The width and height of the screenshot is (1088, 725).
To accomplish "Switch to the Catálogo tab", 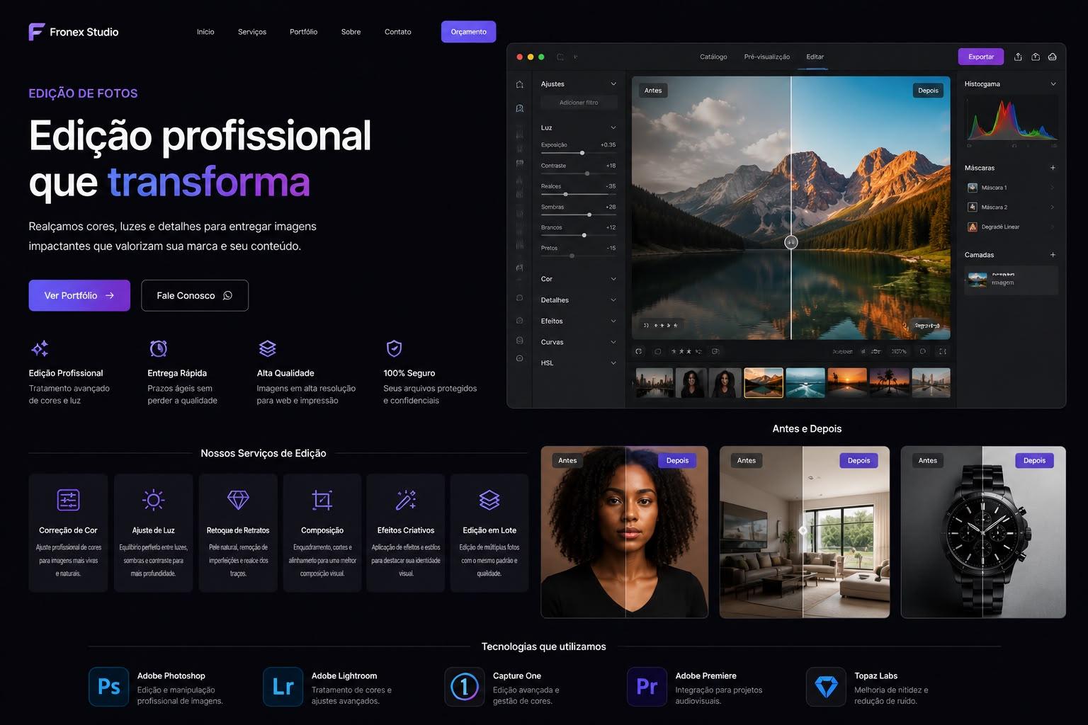I will click(713, 57).
